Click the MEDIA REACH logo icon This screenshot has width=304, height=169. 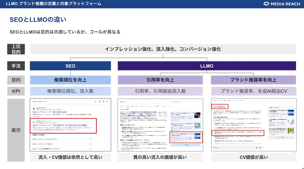point(266,4)
